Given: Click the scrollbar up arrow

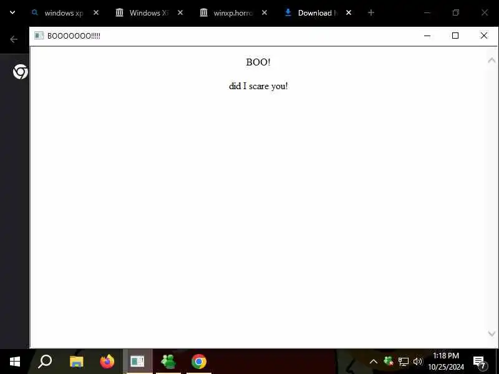Looking at the screenshot, I should pyautogui.click(x=492, y=60).
